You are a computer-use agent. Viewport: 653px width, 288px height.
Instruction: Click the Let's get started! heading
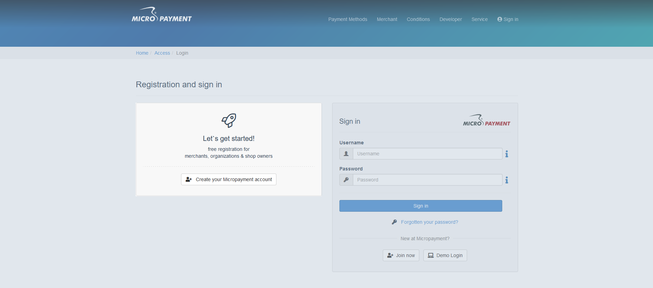[x=229, y=139]
